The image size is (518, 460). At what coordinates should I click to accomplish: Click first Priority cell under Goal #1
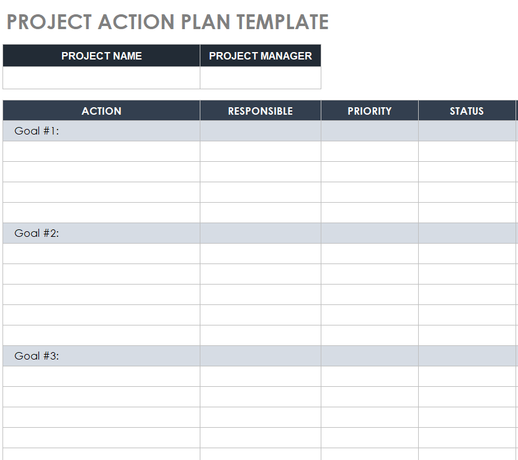369,151
